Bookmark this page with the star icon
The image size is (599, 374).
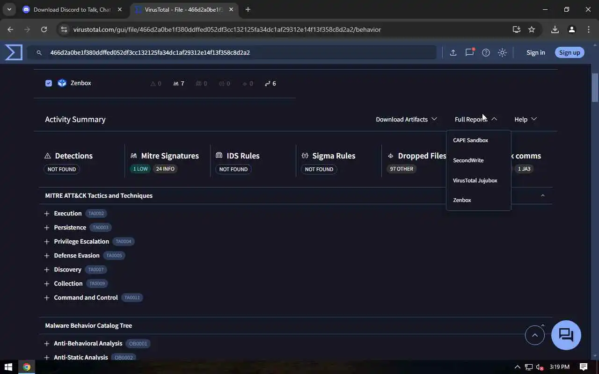coord(532,29)
